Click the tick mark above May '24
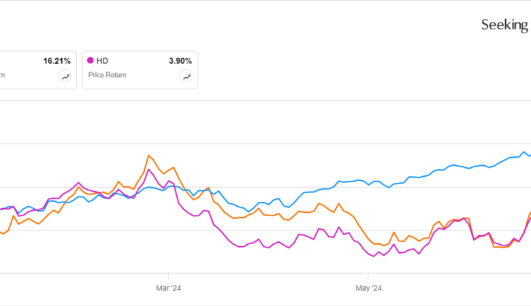 point(368,276)
